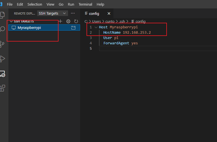Click the REMOTE EXPL... panel title
The height and width of the screenshot is (142, 217).
pyautogui.click(x=24, y=13)
